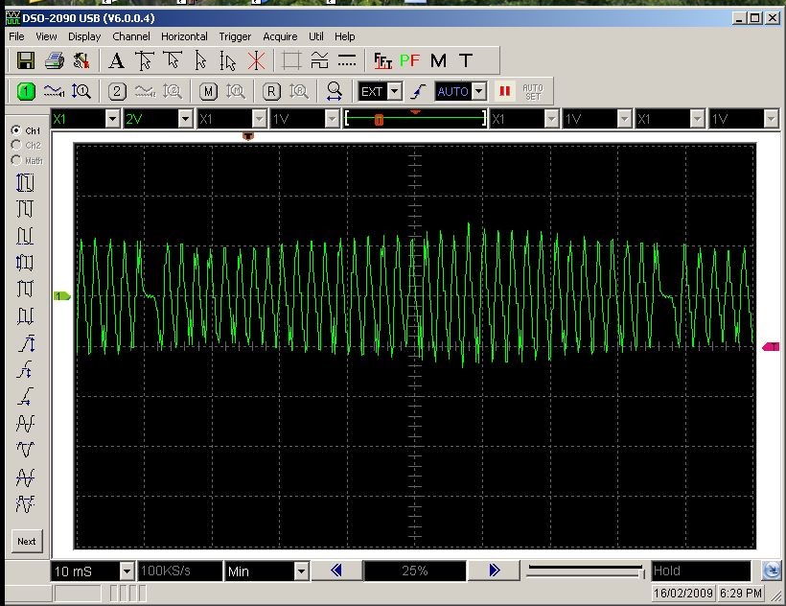Open the AUTO trigger mode dropdown

tap(479, 91)
